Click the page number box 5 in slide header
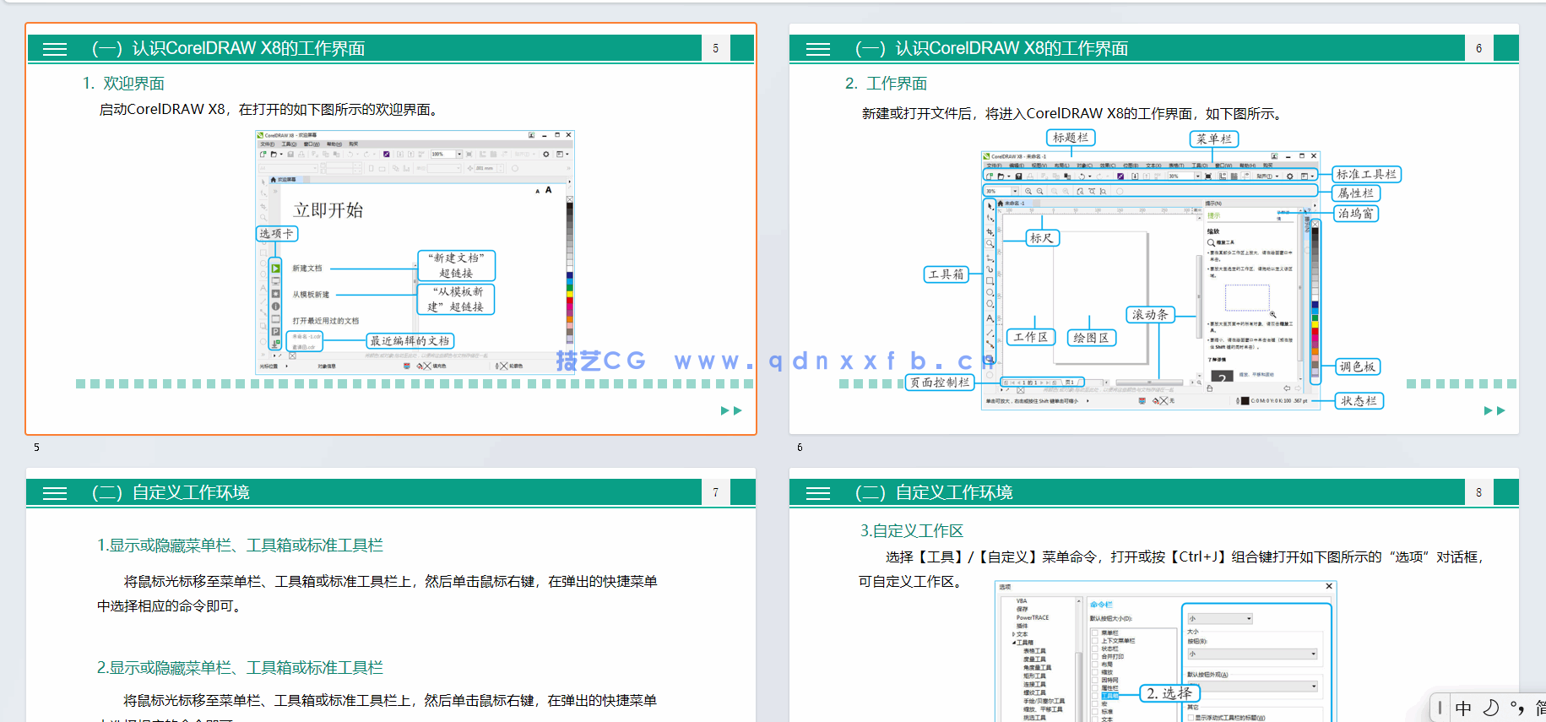Viewport: 1546px width, 722px height. coord(715,48)
